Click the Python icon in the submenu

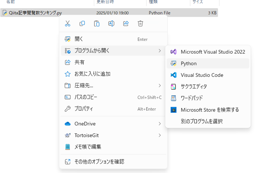[173, 63]
